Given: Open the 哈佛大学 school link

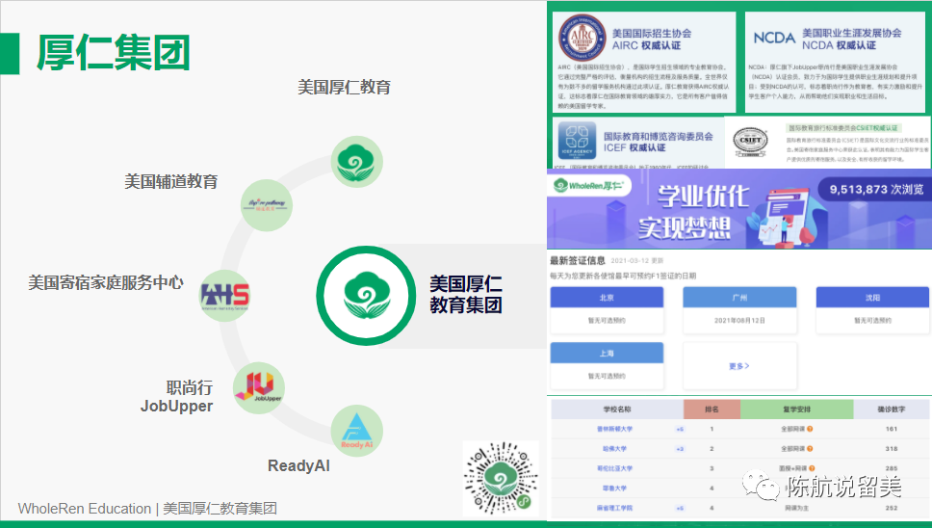Looking at the screenshot, I should tap(610, 449).
